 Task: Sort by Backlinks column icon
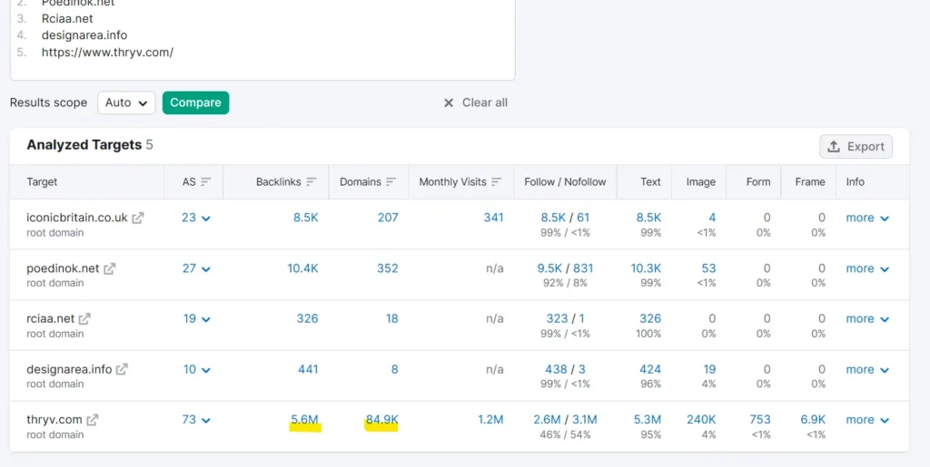pos(312,182)
